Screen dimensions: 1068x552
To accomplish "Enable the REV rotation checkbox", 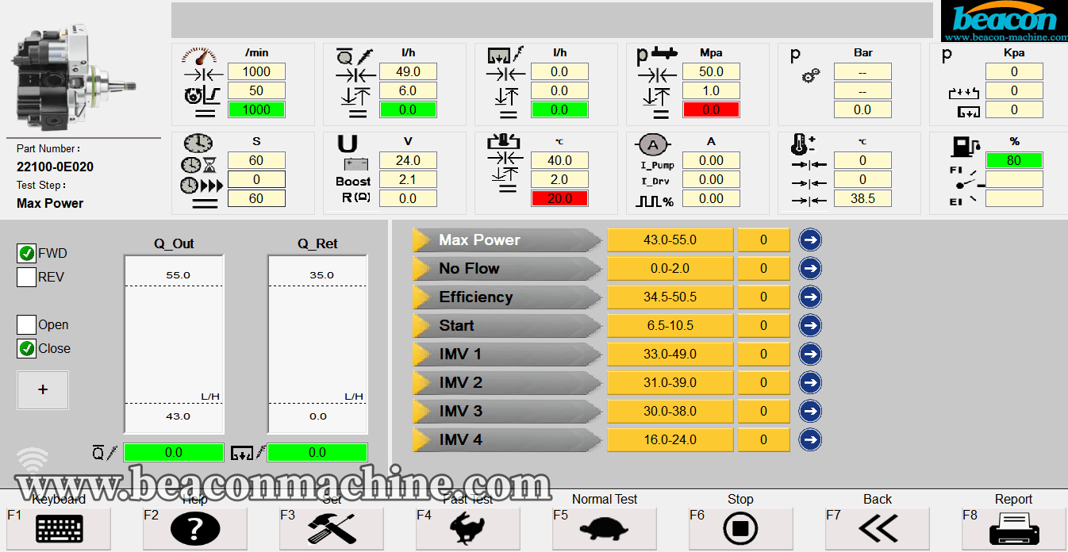I will pos(27,278).
